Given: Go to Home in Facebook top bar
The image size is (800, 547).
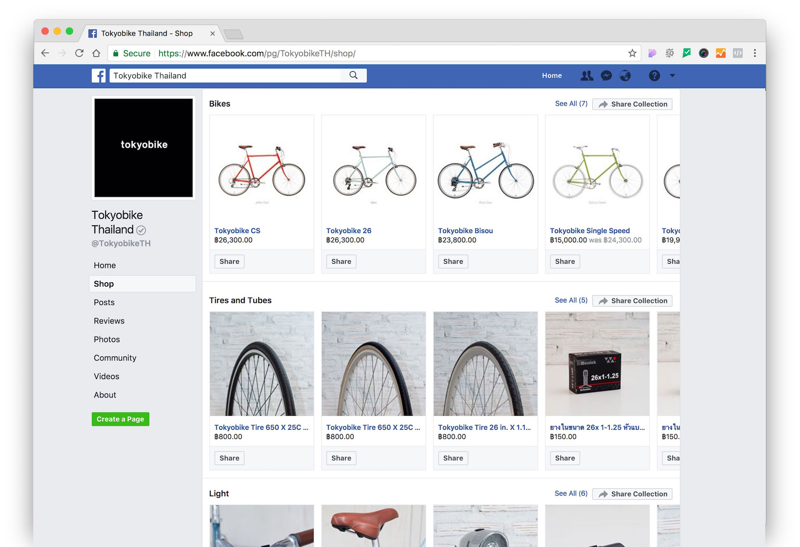Looking at the screenshot, I should 552,76.
